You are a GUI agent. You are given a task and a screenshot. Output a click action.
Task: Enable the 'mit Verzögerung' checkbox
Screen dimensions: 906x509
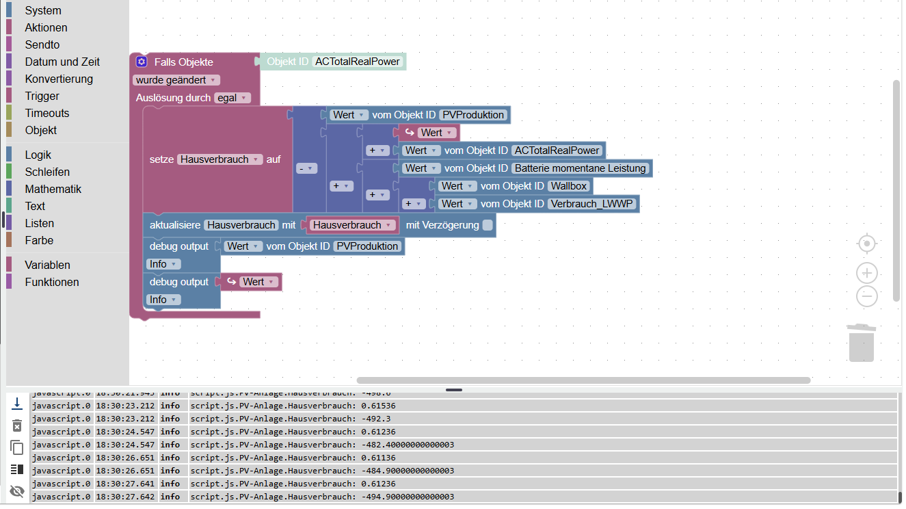[488, 225]
